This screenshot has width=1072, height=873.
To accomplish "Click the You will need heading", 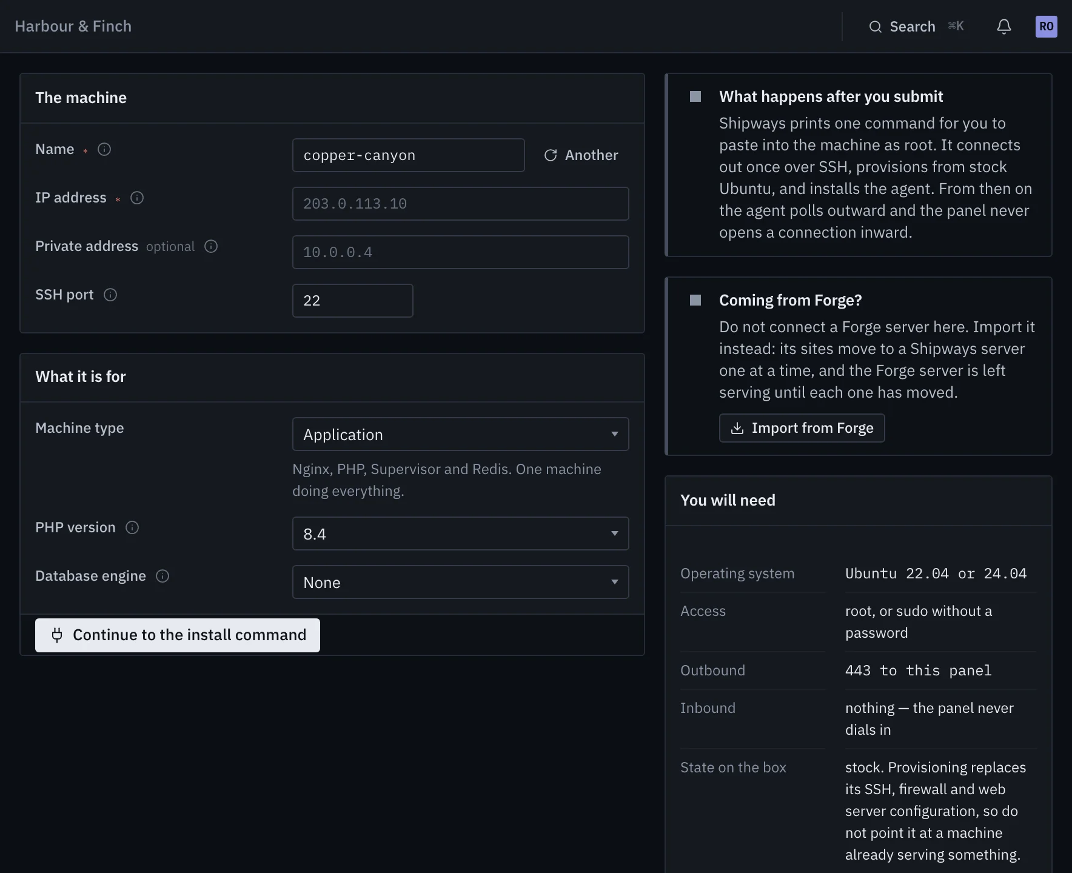I will 728,500.
